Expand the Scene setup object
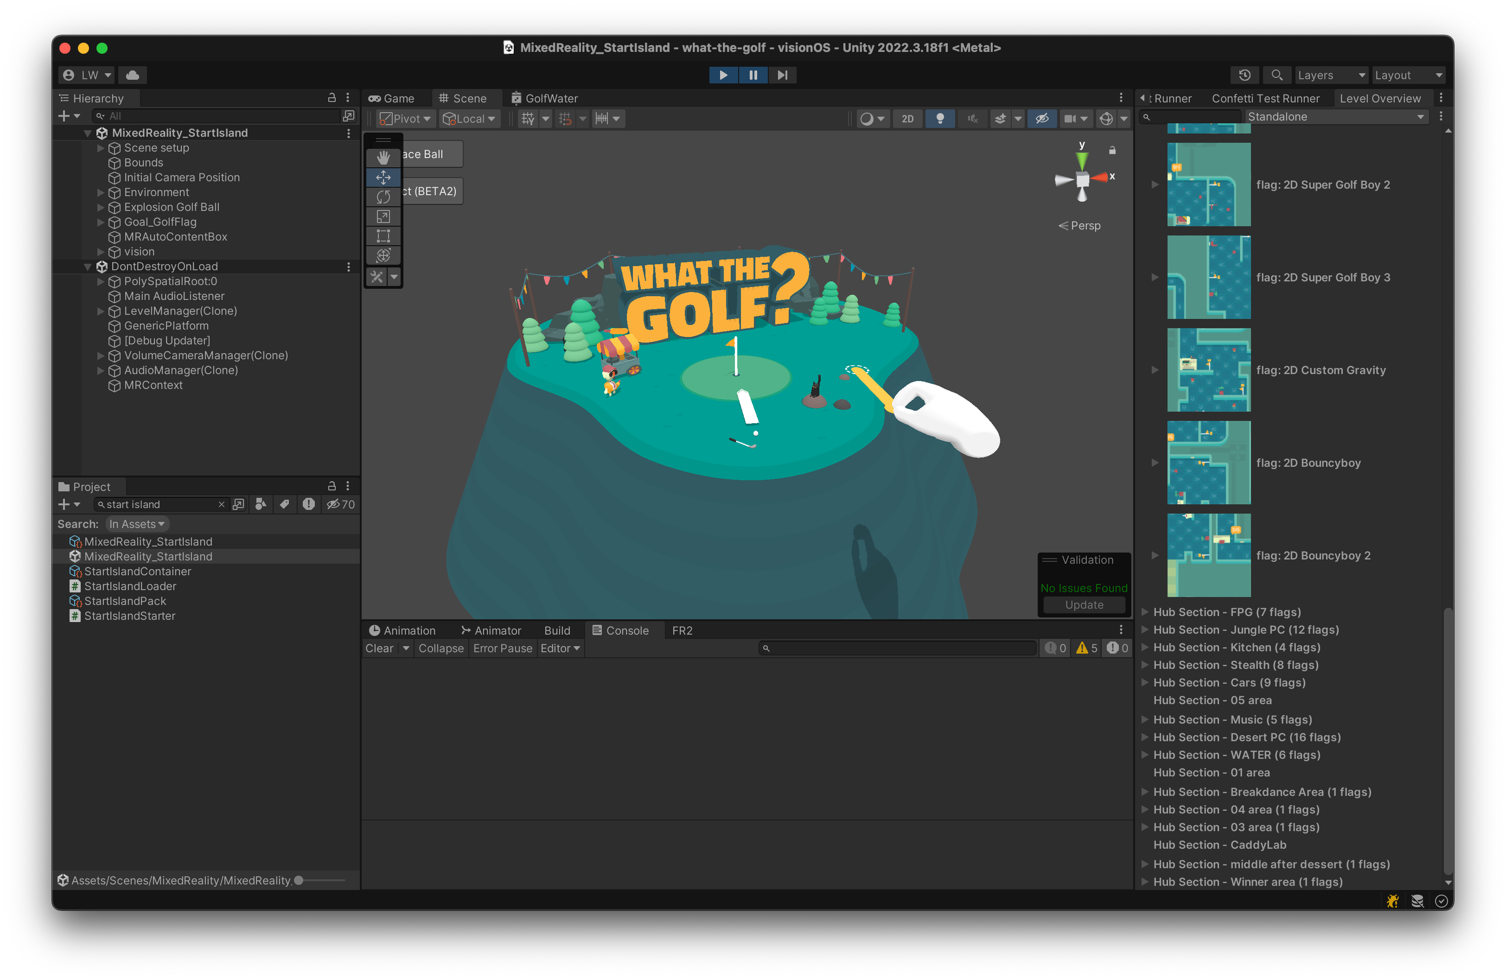The width and height of the screenshot is (1506, 979). [100, 148]
